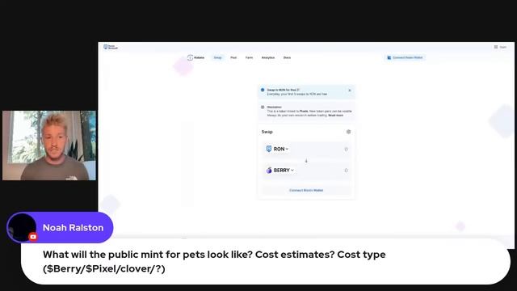Open the Farm tab
517x291 pixels.
249,57
